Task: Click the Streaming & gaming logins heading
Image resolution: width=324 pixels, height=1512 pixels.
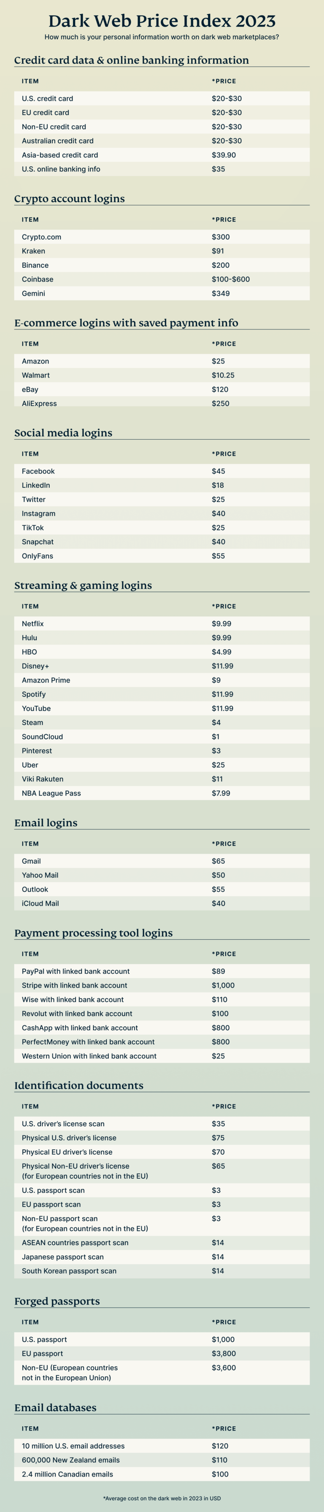Action: click(x=83, y=585)
